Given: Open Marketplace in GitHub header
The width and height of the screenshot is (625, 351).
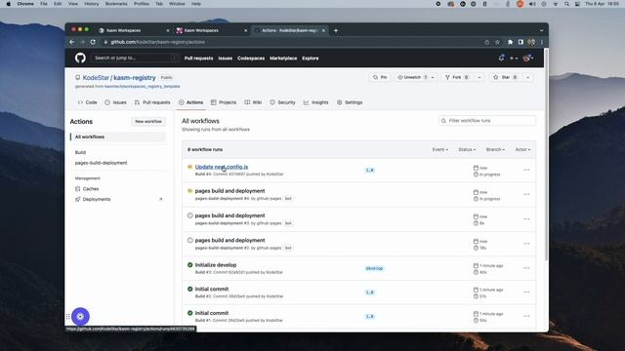Looking at the screenshot, I should (283, 58).
